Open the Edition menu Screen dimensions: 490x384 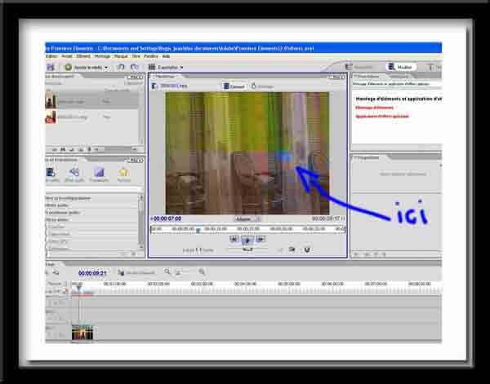(x=51, y=56)
